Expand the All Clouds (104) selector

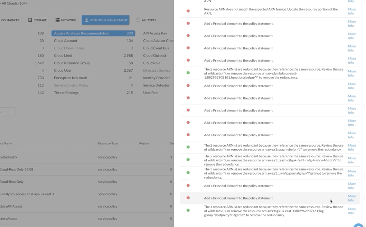pos(14,4)
